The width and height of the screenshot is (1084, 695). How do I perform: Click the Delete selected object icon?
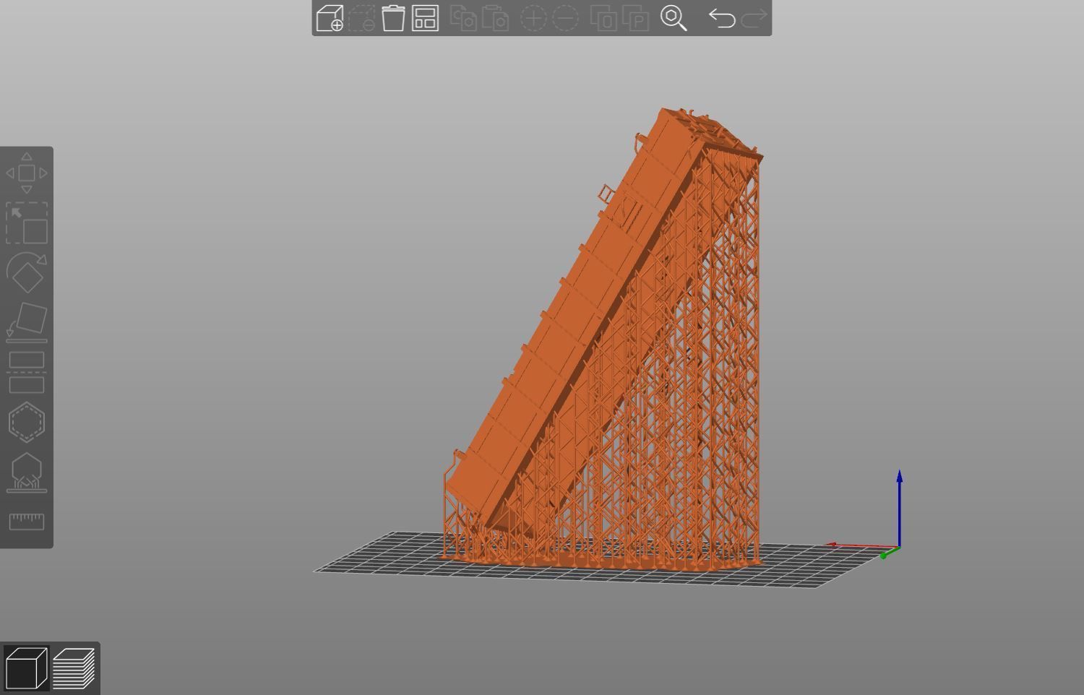[x=361, y=18]
